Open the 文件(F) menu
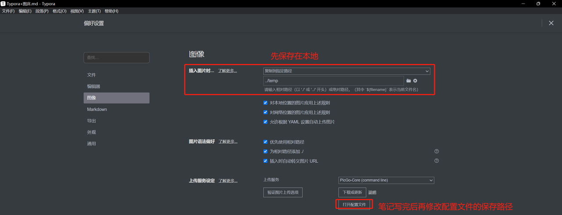This screenshot has height=215, width=562. pos(8,11)
